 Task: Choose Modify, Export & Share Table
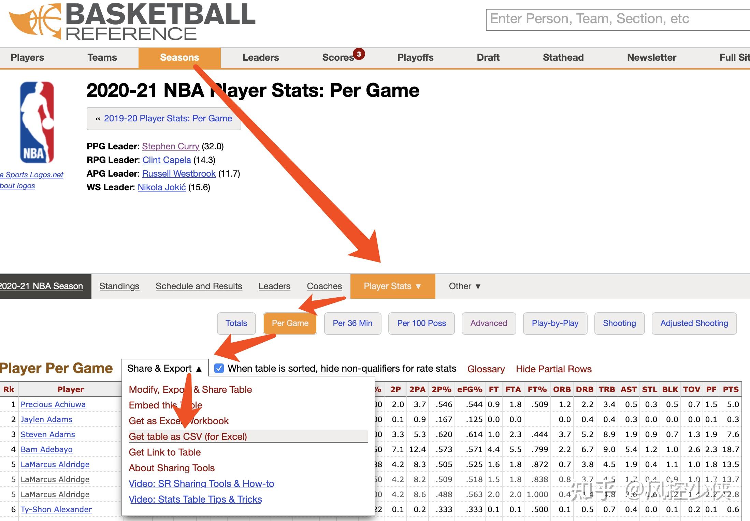(x=190, y=389)
